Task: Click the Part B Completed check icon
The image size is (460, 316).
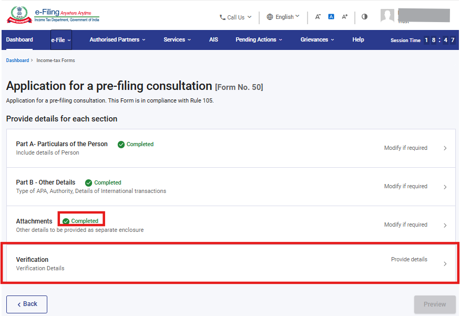Action: 89,183
